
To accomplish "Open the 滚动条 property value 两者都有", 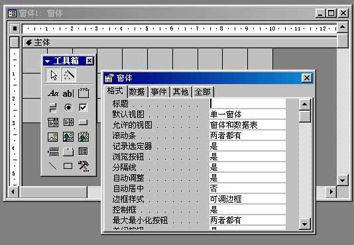I will point(247,135).
